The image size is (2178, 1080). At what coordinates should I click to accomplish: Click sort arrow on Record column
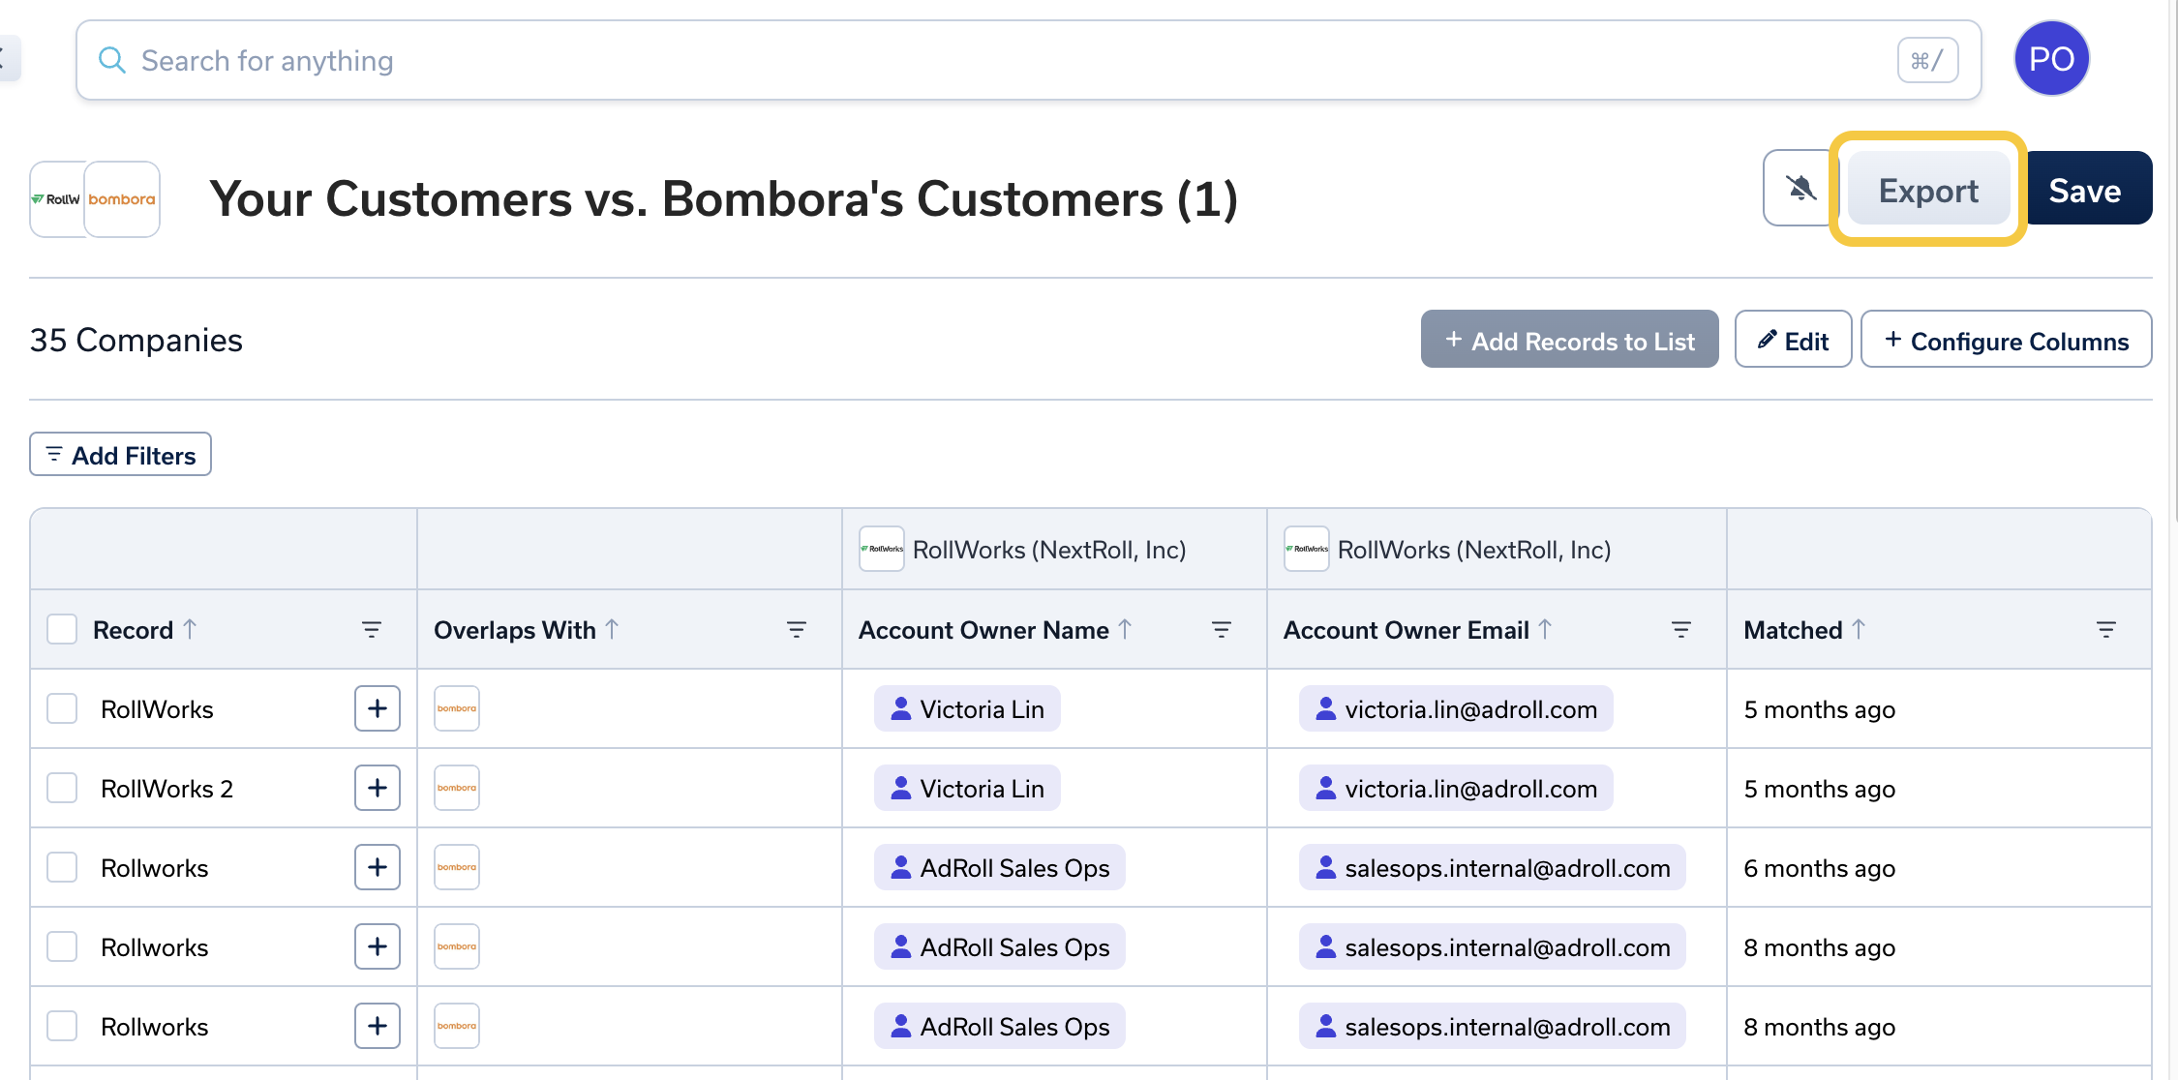tap(191, 629)
